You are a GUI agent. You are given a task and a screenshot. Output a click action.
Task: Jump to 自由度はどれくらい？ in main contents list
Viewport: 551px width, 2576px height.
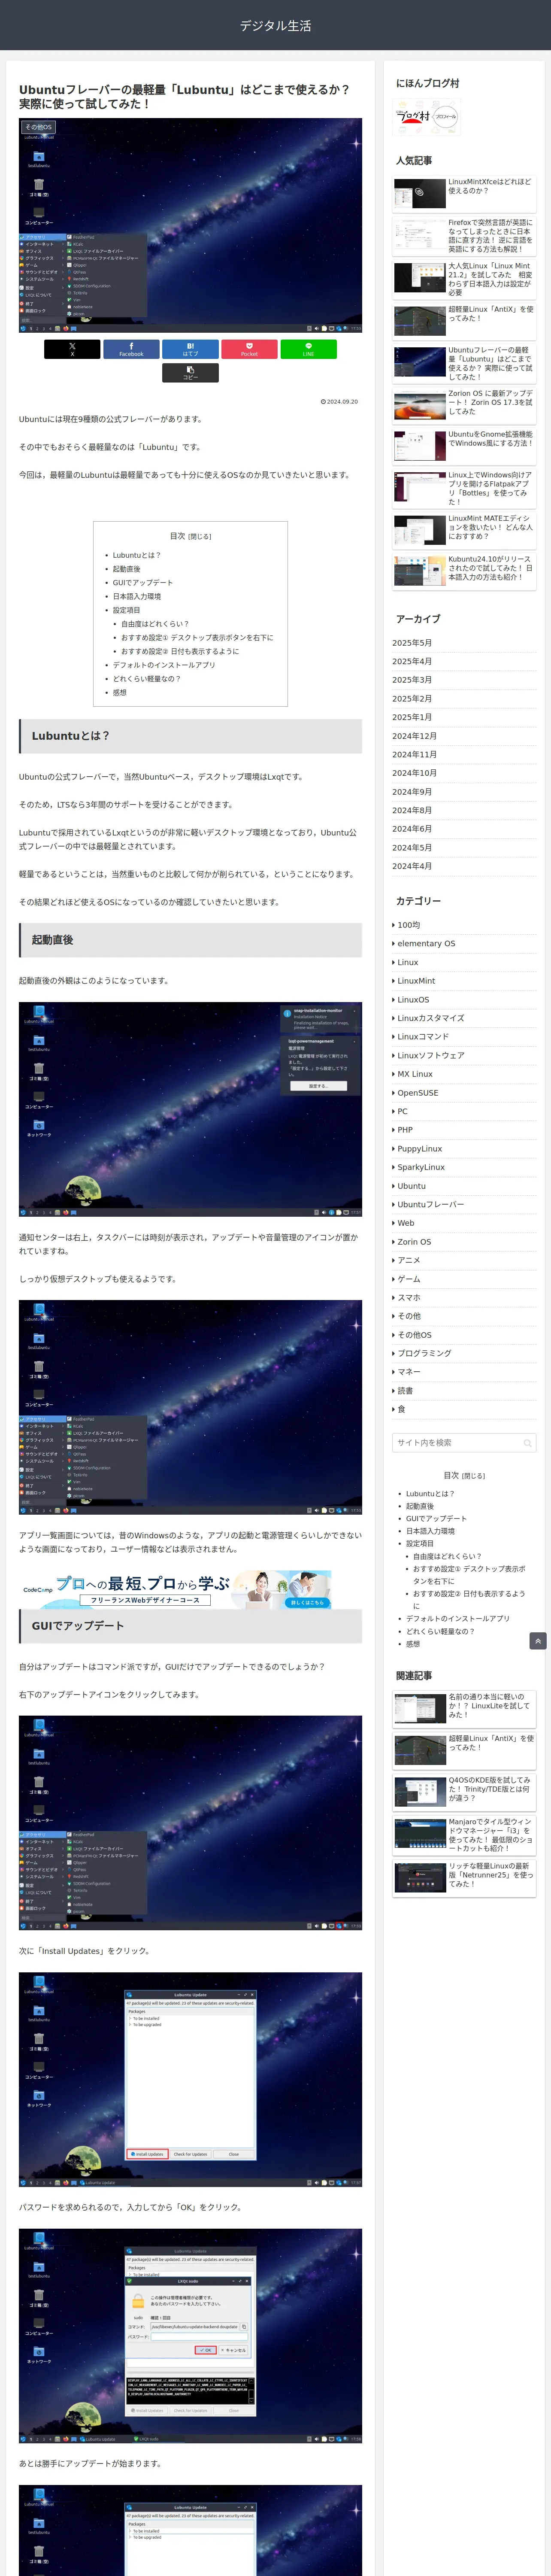pos(155,624)
